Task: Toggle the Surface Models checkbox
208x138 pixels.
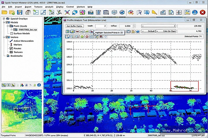Action: (12, 33)
